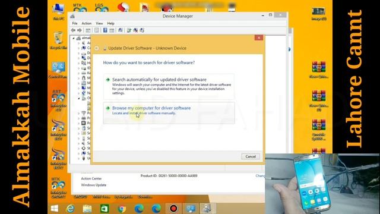The height and width of the screenshot is (214, 380).
Task: Click the back arrow in Update Driver dialog
Action: [x=97, y=48]
